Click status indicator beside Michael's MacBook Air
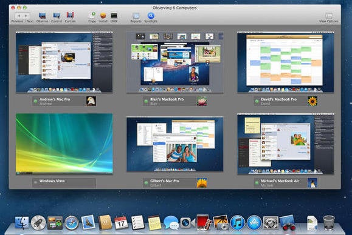This screenshot has width=352, height=235. 257,183
